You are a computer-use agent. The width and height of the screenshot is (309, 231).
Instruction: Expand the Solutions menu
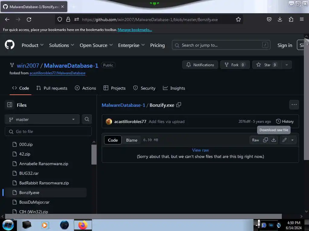pyautogui.click(x=62, y=45)
